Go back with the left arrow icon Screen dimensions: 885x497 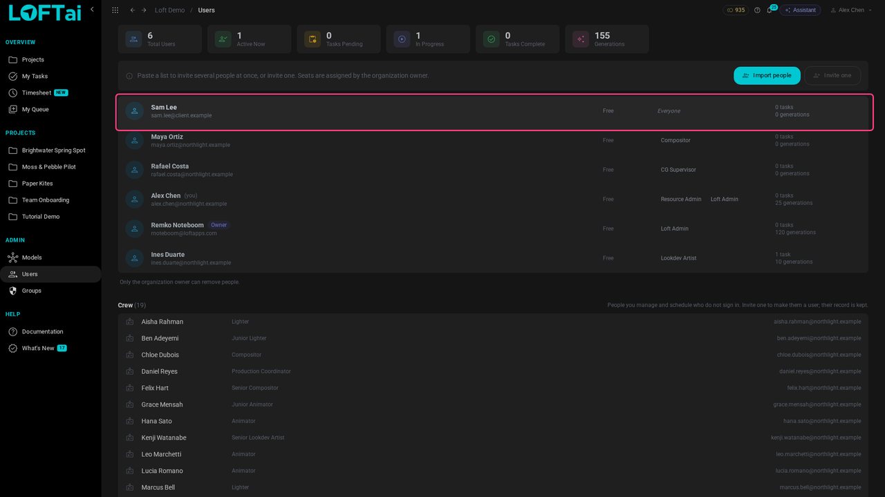pyautogui.click(x=132, y=10)
